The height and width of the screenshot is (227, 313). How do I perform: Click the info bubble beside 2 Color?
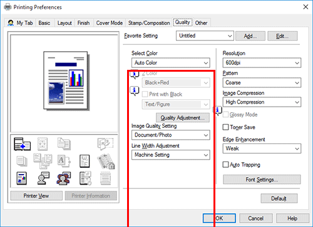(x=135, y=75)
